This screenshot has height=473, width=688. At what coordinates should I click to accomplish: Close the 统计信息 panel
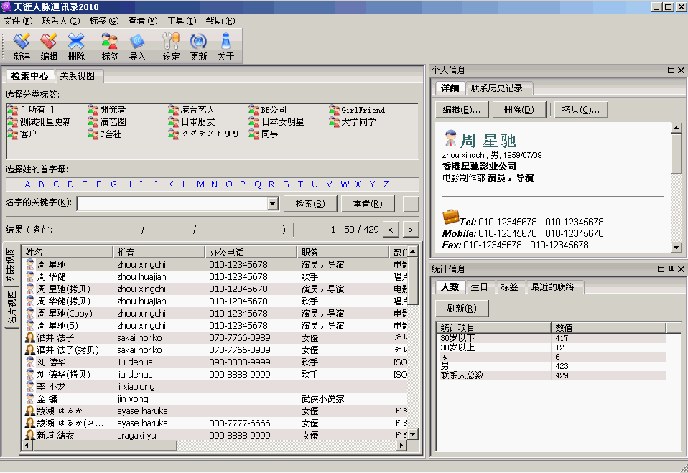coord(681,268)
